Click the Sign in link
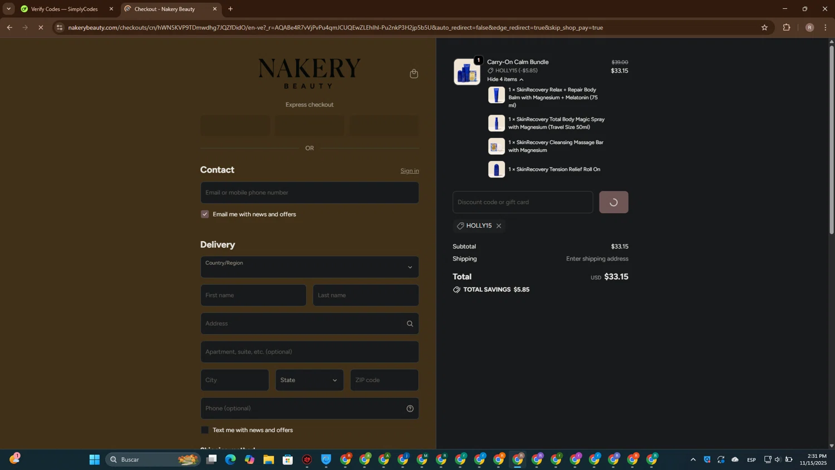The image size is (835, 470). pyautogui.click(x=410, y=171)
